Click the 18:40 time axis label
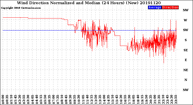Image resolution: width=193 pixels, height=105 pixels. [138, 99]
